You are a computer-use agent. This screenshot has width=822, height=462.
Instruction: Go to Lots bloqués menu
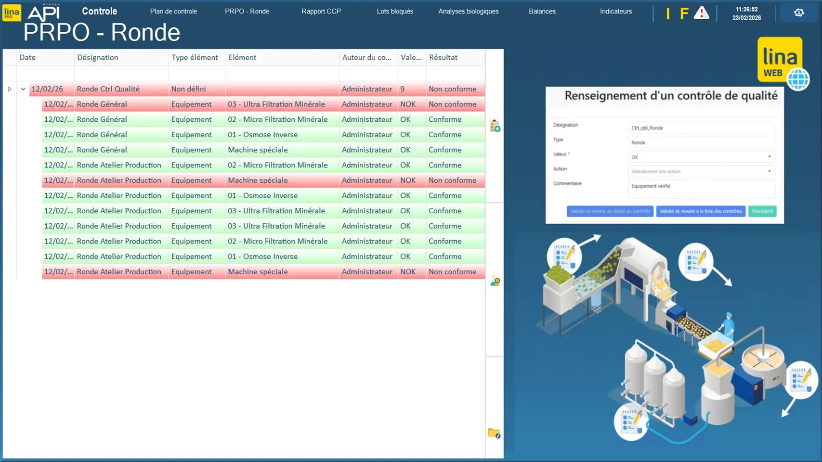[x=394, y=12]
